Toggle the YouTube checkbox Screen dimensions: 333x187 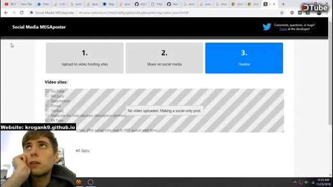click(x=47, y=91)
